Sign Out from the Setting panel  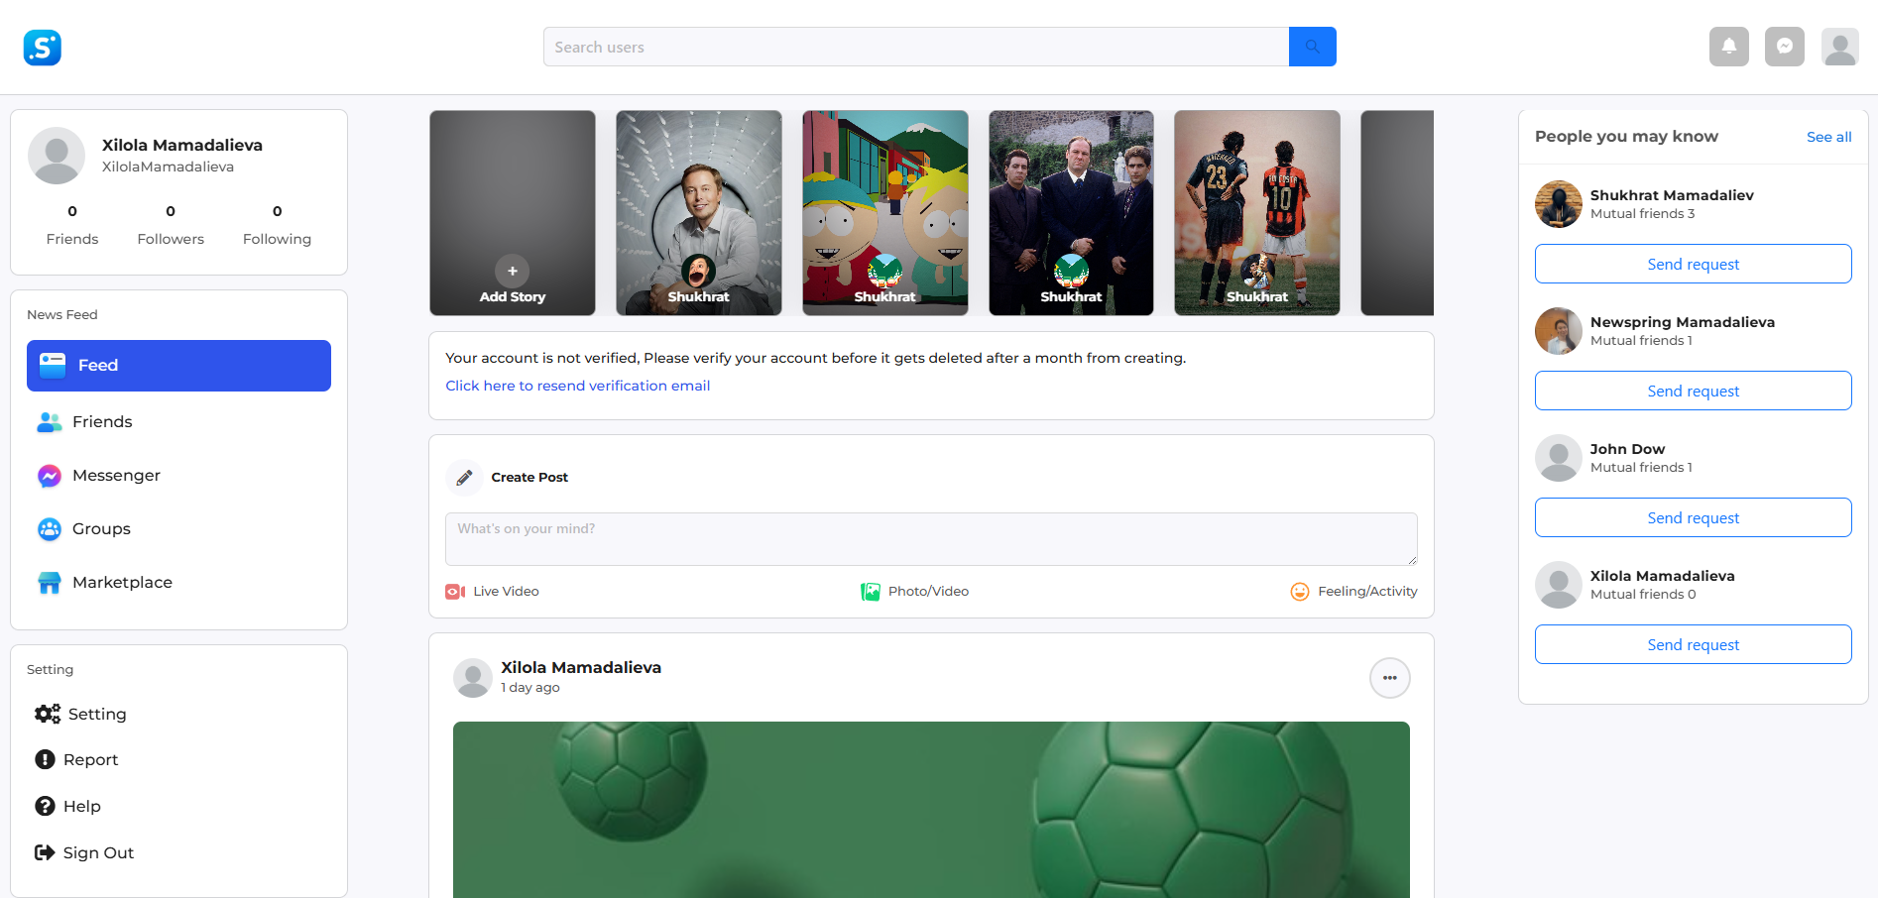(98, 853)
